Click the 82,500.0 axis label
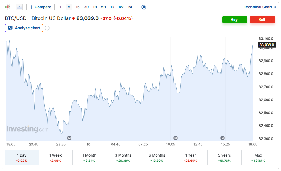This screenshot has height=171, width=281. point(266,113)
